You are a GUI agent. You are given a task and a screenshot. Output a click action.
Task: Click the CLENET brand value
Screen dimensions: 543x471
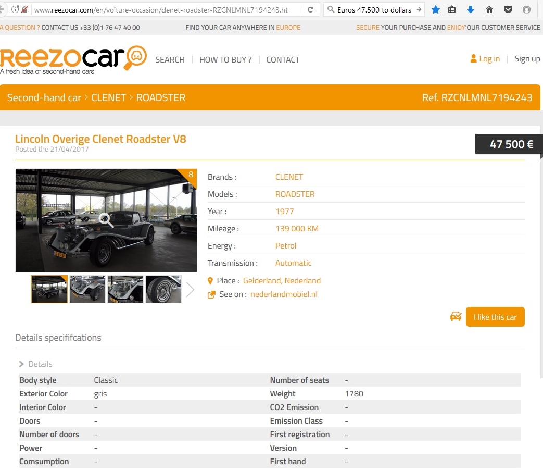289,177
